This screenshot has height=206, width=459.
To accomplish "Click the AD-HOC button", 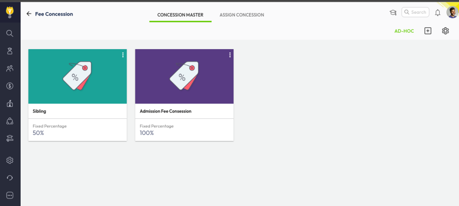I will (404, 31).
